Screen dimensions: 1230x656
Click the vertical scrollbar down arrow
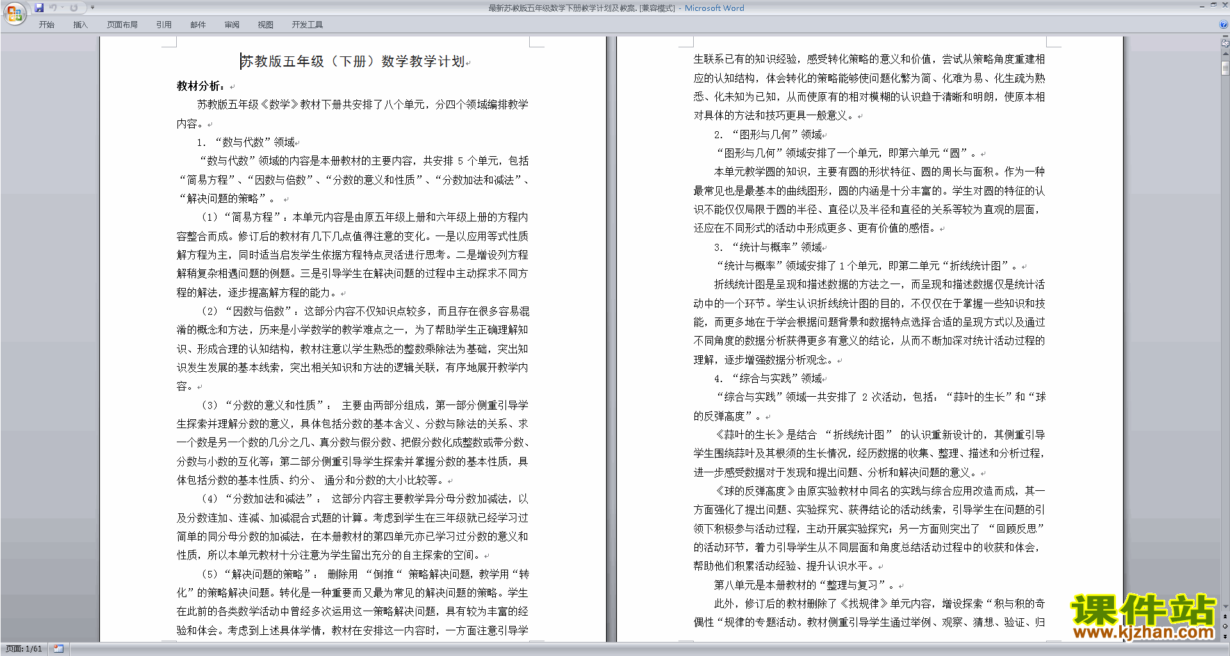[1225, 607]
